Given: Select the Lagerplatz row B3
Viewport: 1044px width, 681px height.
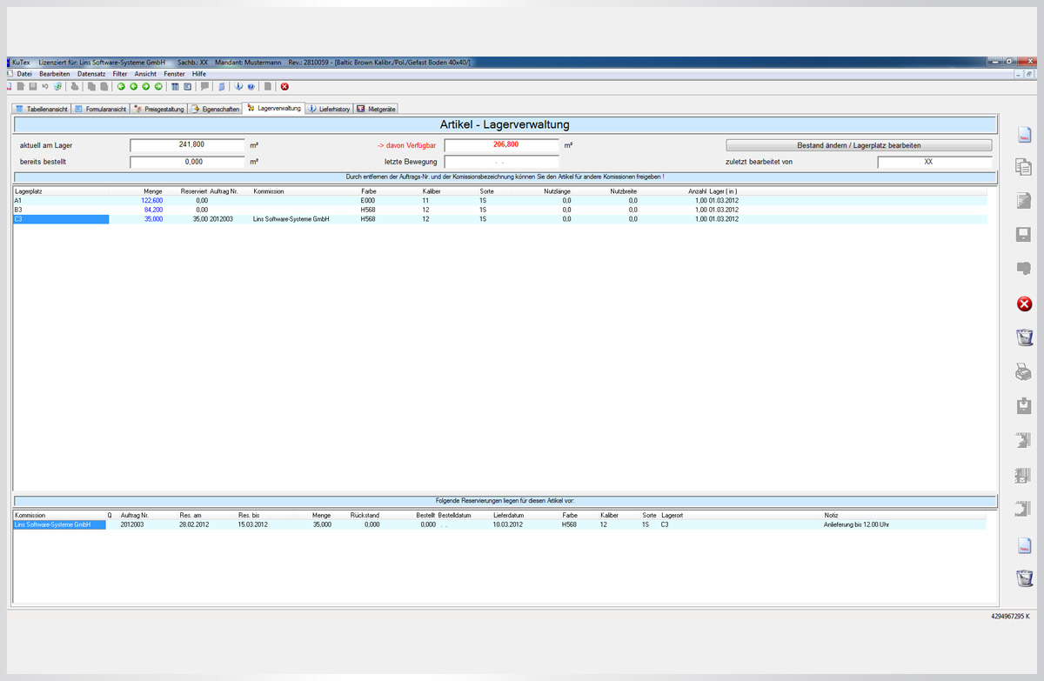Looking at the screenshot, I should 500,210.
